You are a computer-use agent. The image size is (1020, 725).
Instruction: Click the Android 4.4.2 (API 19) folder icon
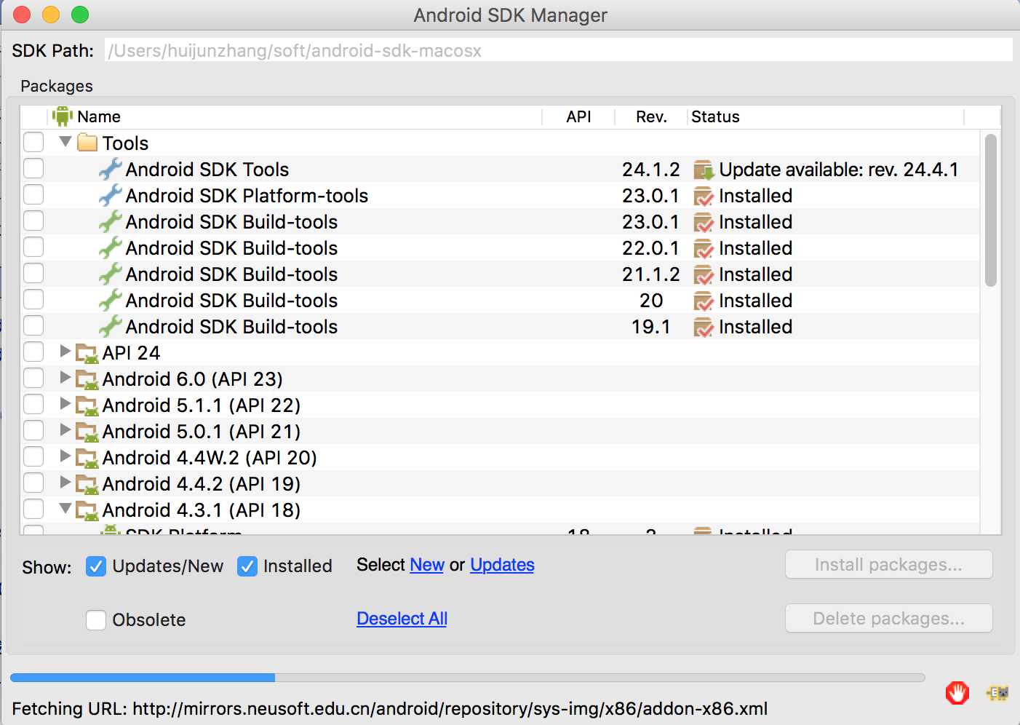click(x=87, y=485)
